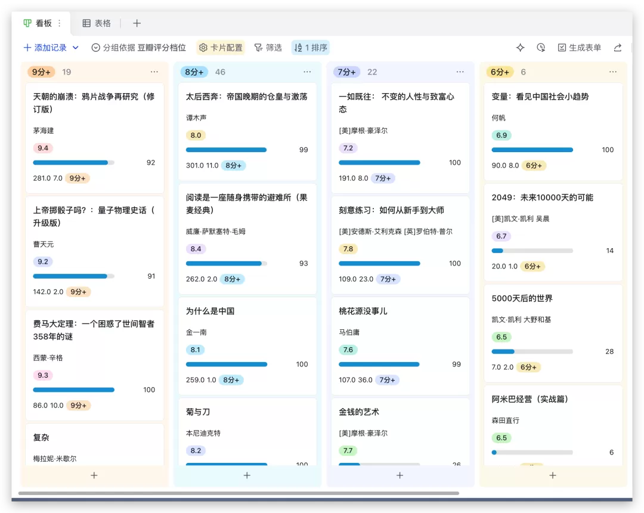Click the horizontal scrollbar at the bottom
Screen dimensions: 644x513
239,493
